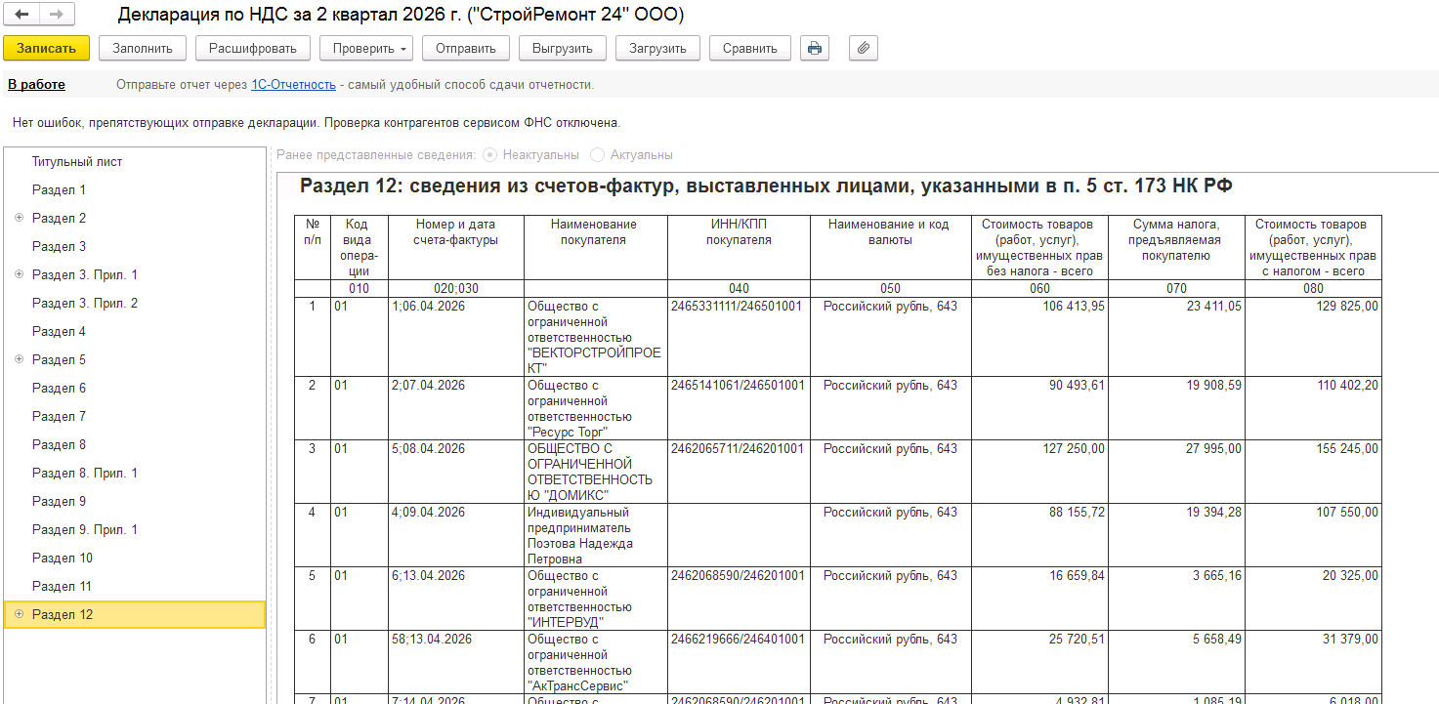
Task: Open the Проверить dropdown menu
Action: click(x=366, y=48)
